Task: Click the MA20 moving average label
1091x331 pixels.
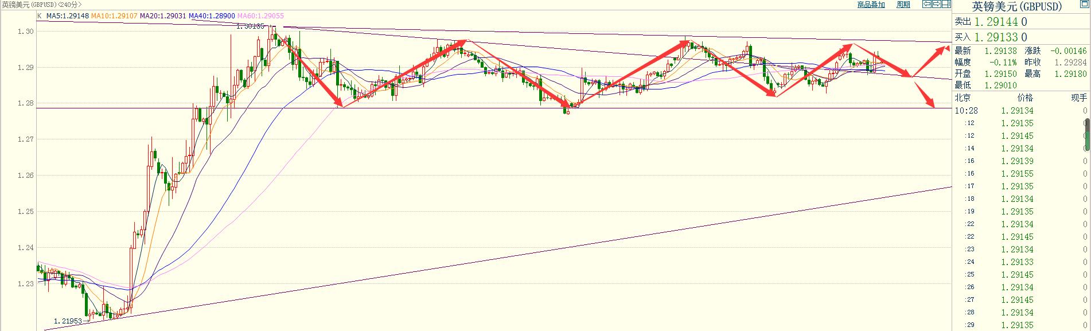Action: [x=163, y=16]
